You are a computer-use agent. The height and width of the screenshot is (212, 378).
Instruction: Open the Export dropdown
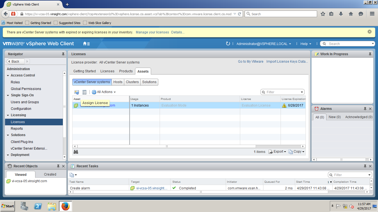coord(277,152)
